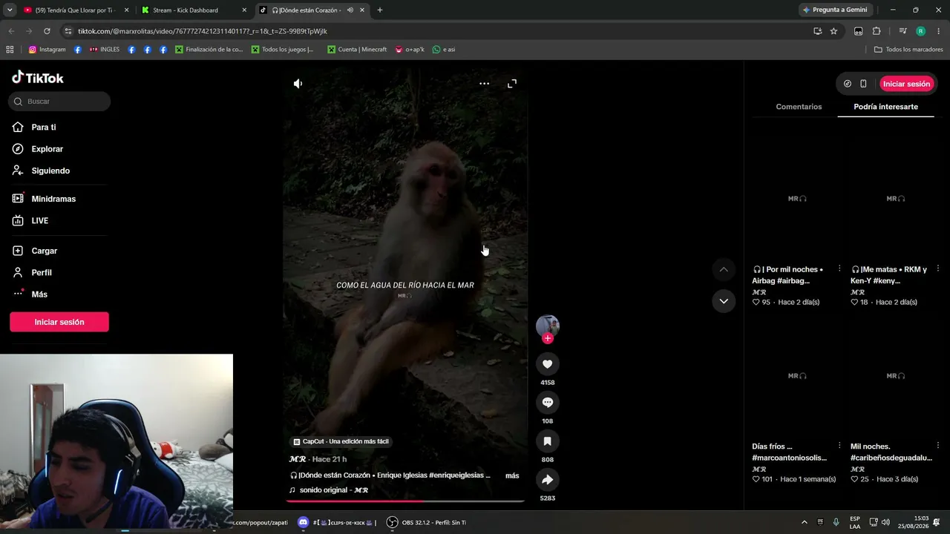Open Chrome profile avatar
Screen dimensions: 950x534
pos(921,31)
